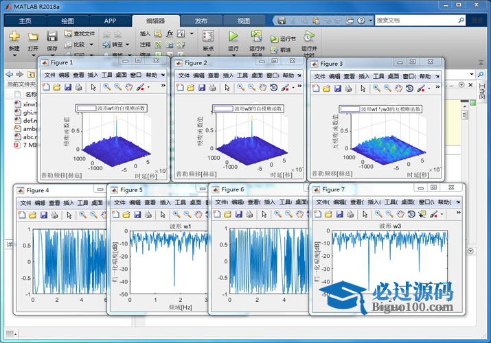Select the Pan hand tool in Figure 2
Viewport: 491px width, 343px height.
262,88
